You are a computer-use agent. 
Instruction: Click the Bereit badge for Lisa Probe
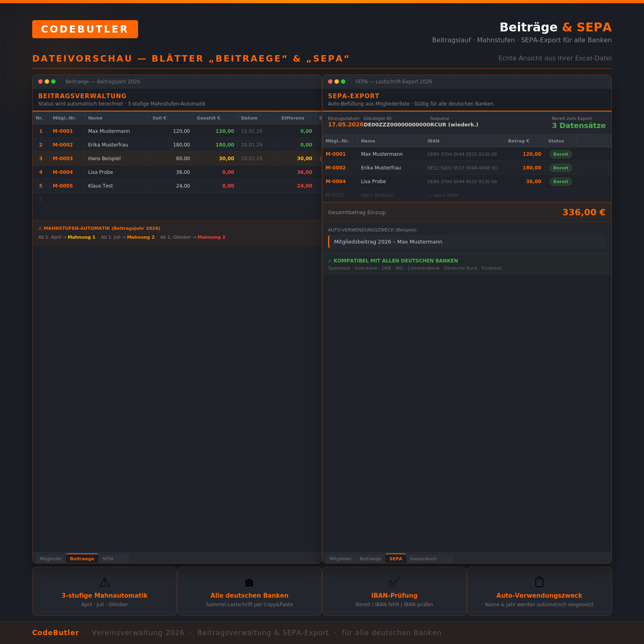pos(561,182)
